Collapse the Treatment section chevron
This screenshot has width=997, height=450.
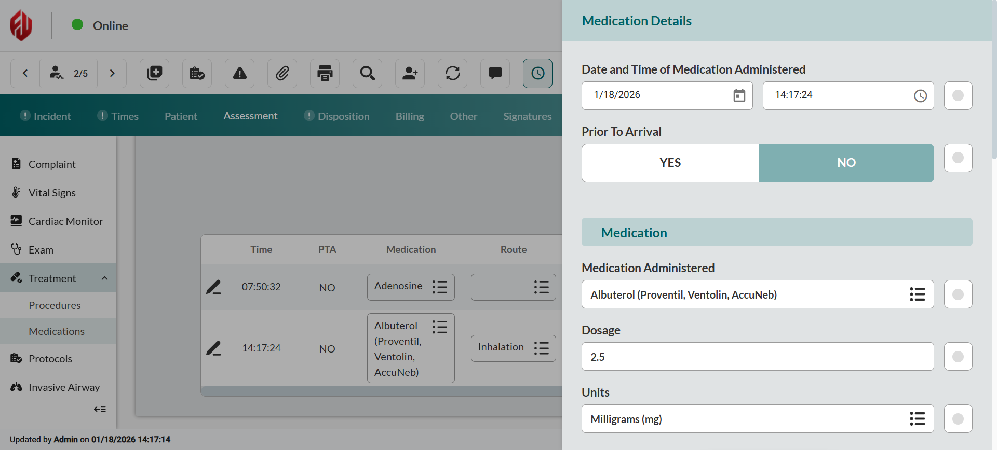point(105,278)
